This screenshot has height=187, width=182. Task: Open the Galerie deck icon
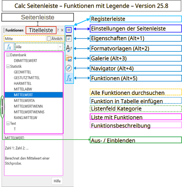pos(69,58)
